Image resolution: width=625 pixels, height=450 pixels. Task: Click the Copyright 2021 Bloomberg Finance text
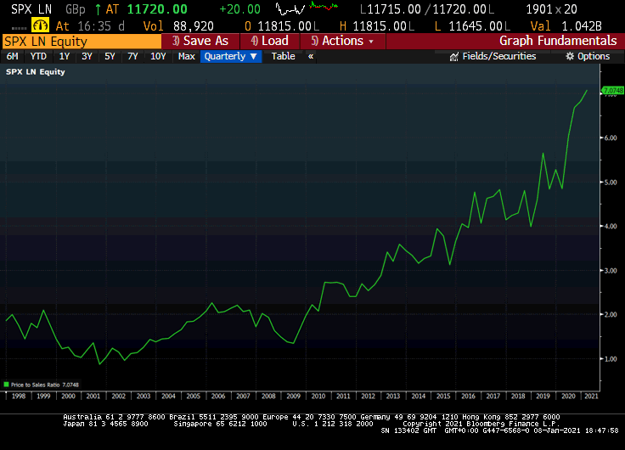481,424
